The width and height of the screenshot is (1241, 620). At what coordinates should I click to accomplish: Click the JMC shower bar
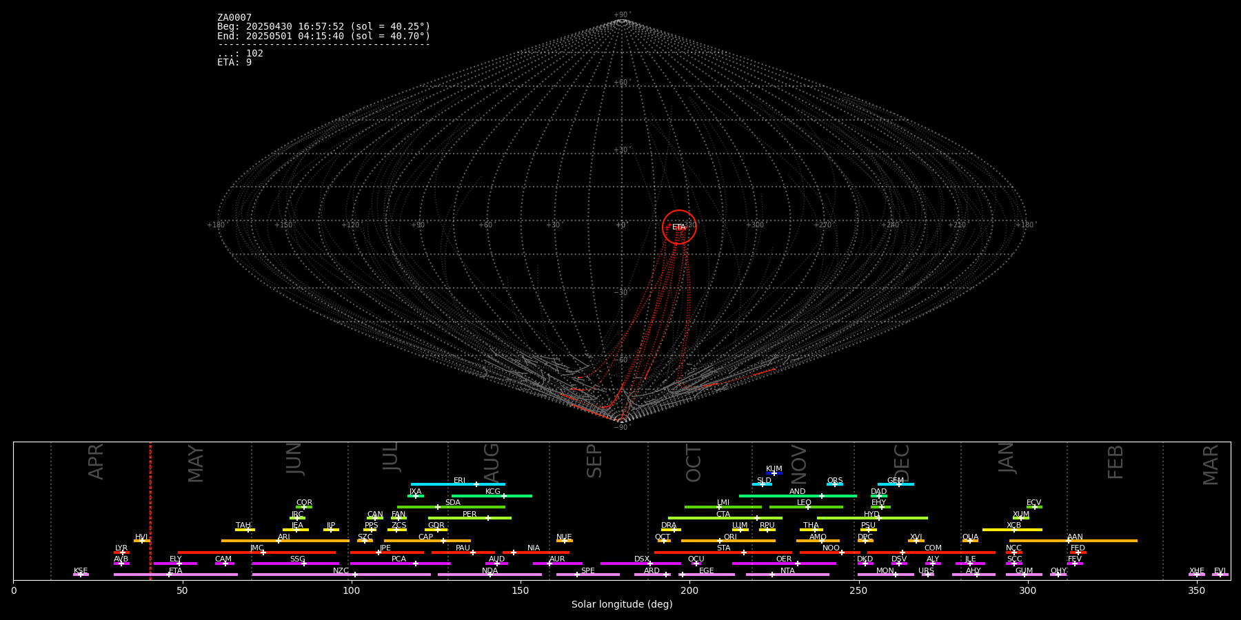tap(257, 552)
